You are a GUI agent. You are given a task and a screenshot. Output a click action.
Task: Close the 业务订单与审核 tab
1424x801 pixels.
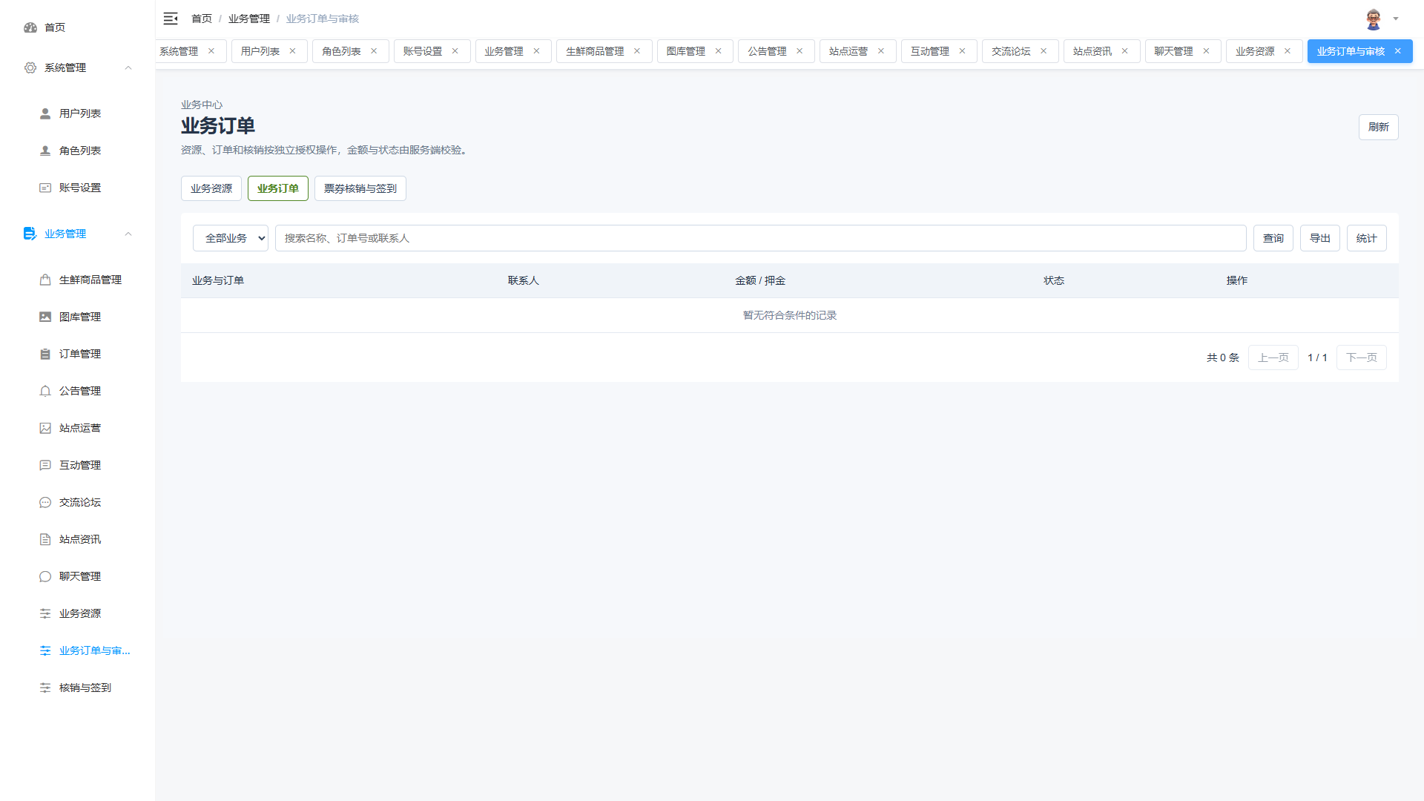tap(1397, 51)
